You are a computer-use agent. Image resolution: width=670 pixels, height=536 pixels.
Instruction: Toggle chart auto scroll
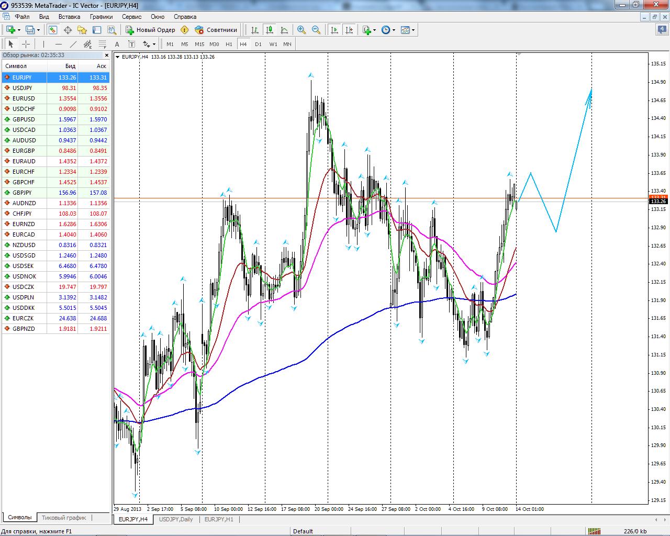334,30
